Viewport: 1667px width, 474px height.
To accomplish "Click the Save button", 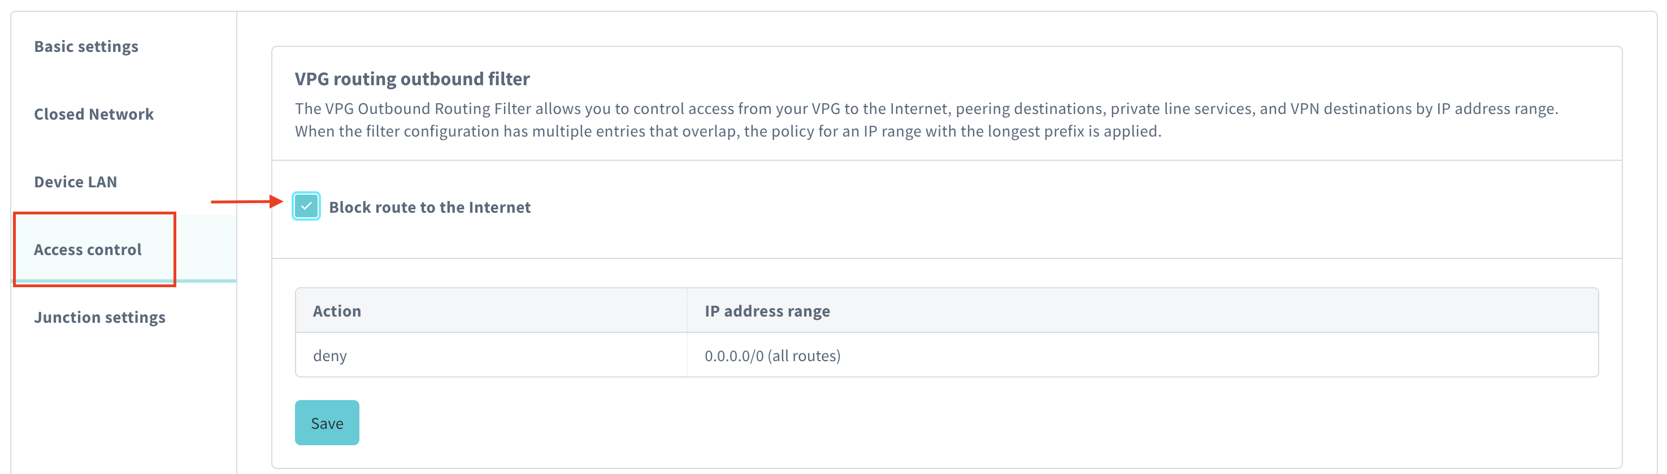I will point(327,422).
